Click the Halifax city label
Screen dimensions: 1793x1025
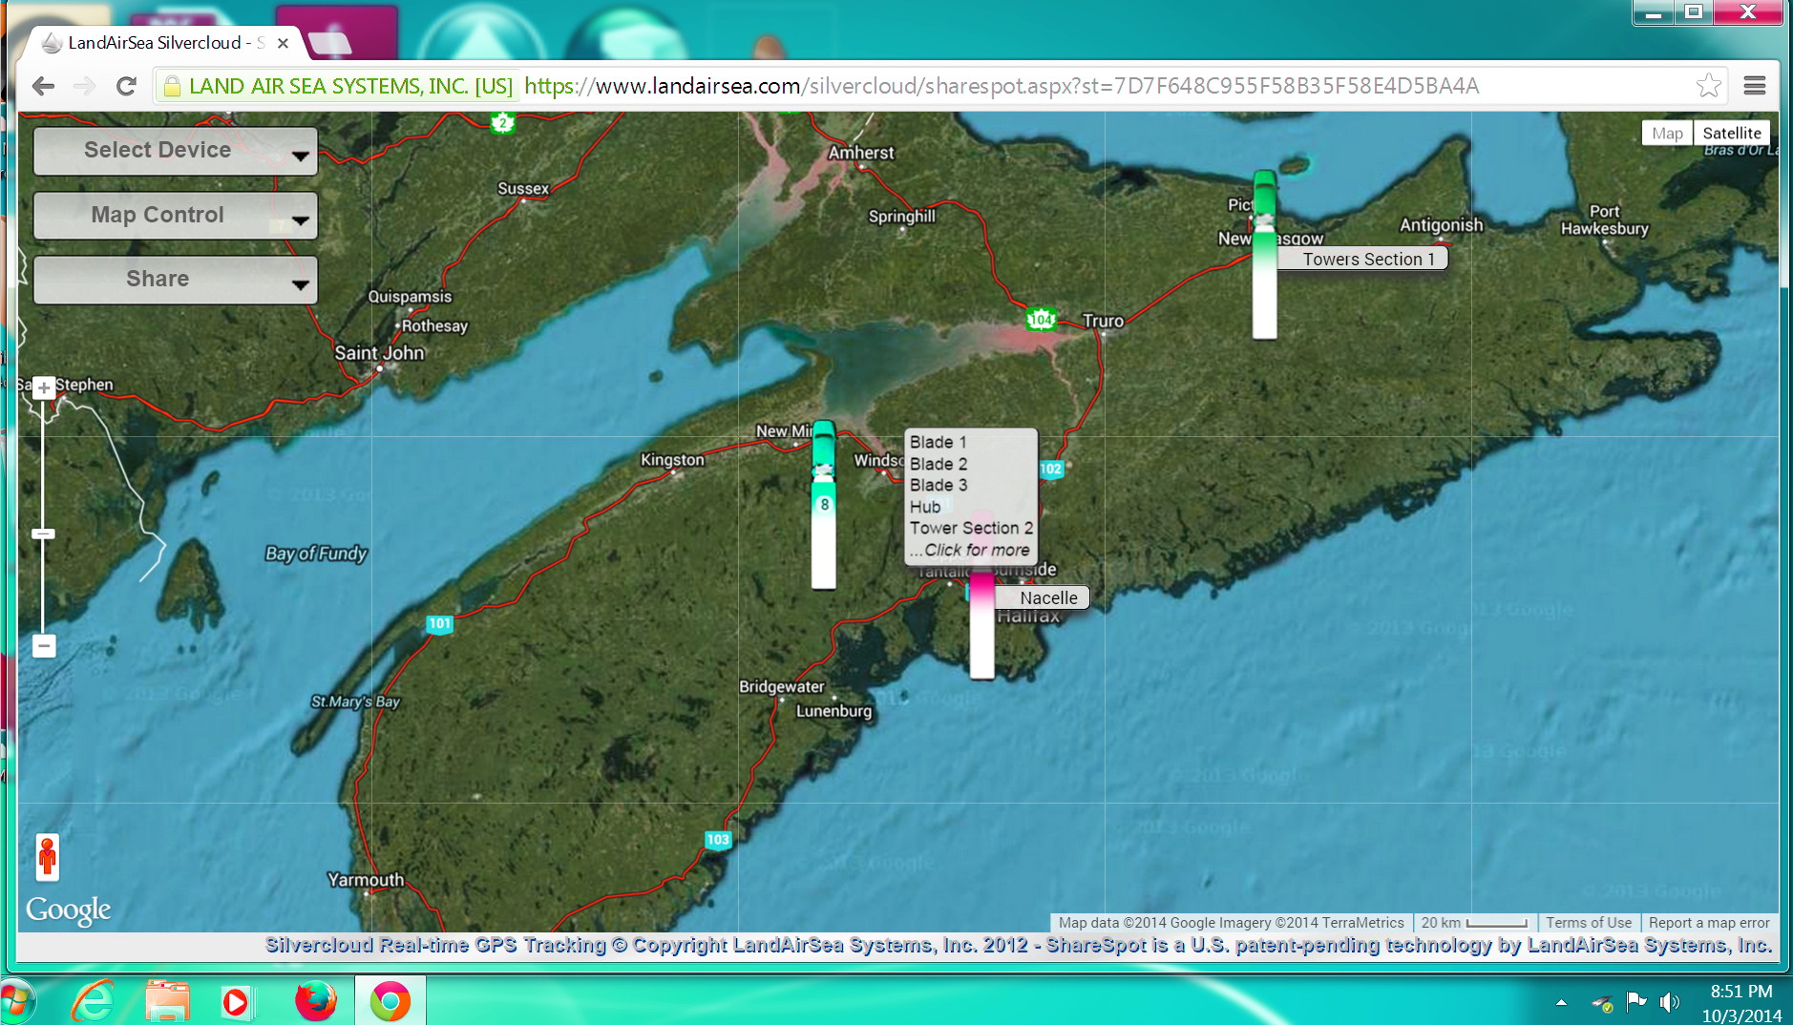coord(1028,616)
